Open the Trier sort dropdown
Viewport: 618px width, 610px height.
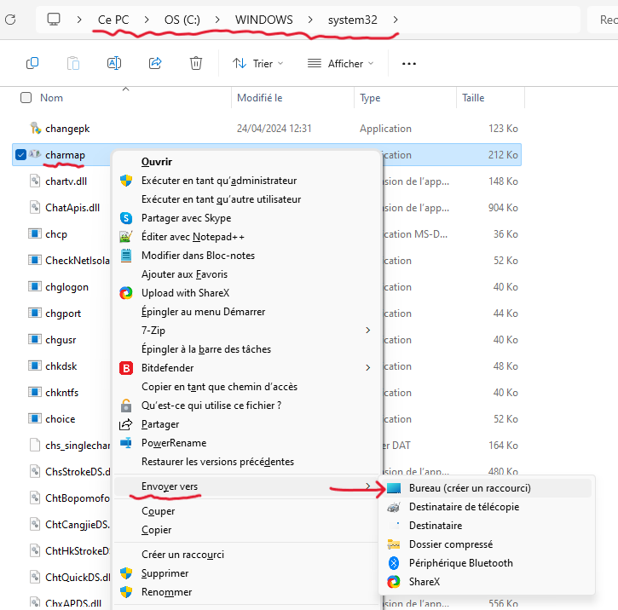(257, 63)
